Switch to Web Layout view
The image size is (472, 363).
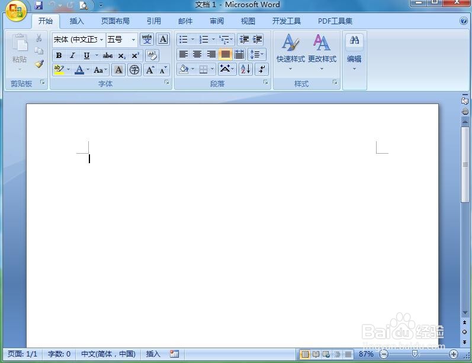coord(326,355)
